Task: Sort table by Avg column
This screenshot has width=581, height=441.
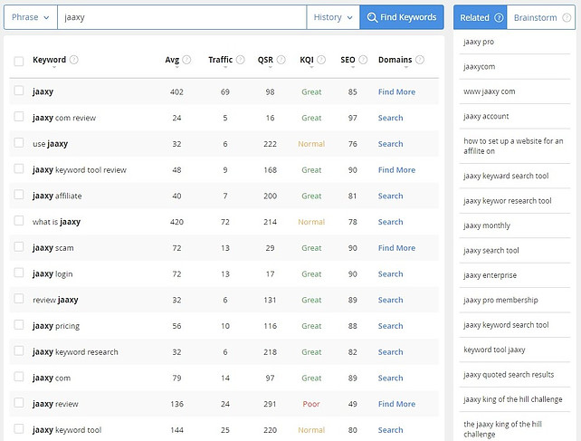Action: [172, 60]
